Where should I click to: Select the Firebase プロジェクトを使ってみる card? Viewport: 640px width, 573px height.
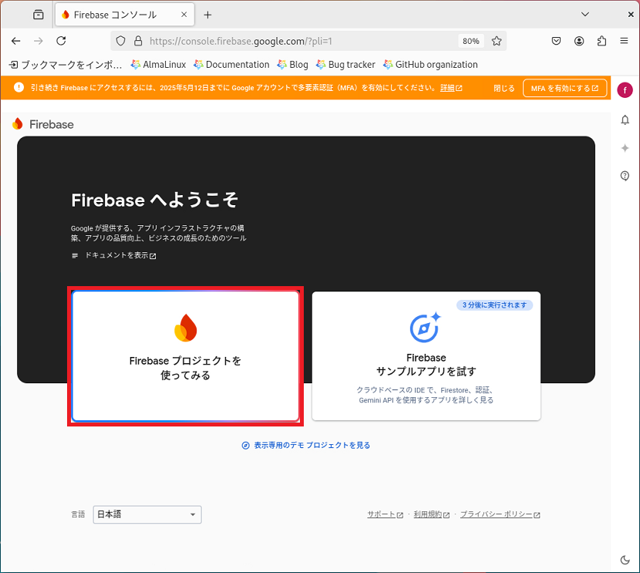pos(185,356)
